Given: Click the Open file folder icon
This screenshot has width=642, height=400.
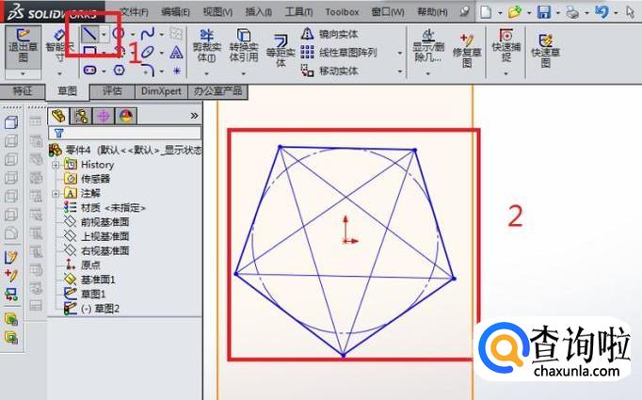Looking at the screenshot, I should (514, 12).
